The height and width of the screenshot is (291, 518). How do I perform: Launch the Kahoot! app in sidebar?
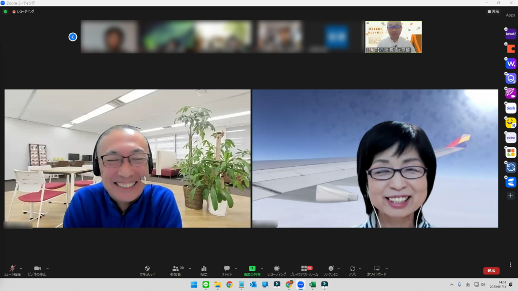click(511, 34)
